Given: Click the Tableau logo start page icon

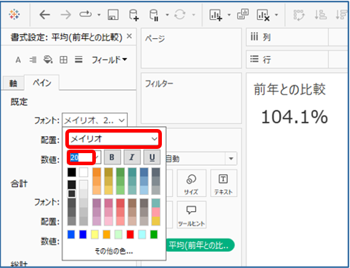Looking at the screenshot, I should pos(14,15).
